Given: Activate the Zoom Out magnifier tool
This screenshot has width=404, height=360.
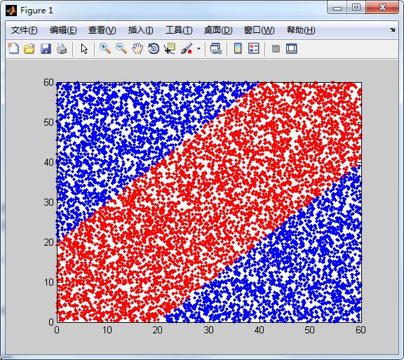Looking at the screenshot, I should pos(121,48).
